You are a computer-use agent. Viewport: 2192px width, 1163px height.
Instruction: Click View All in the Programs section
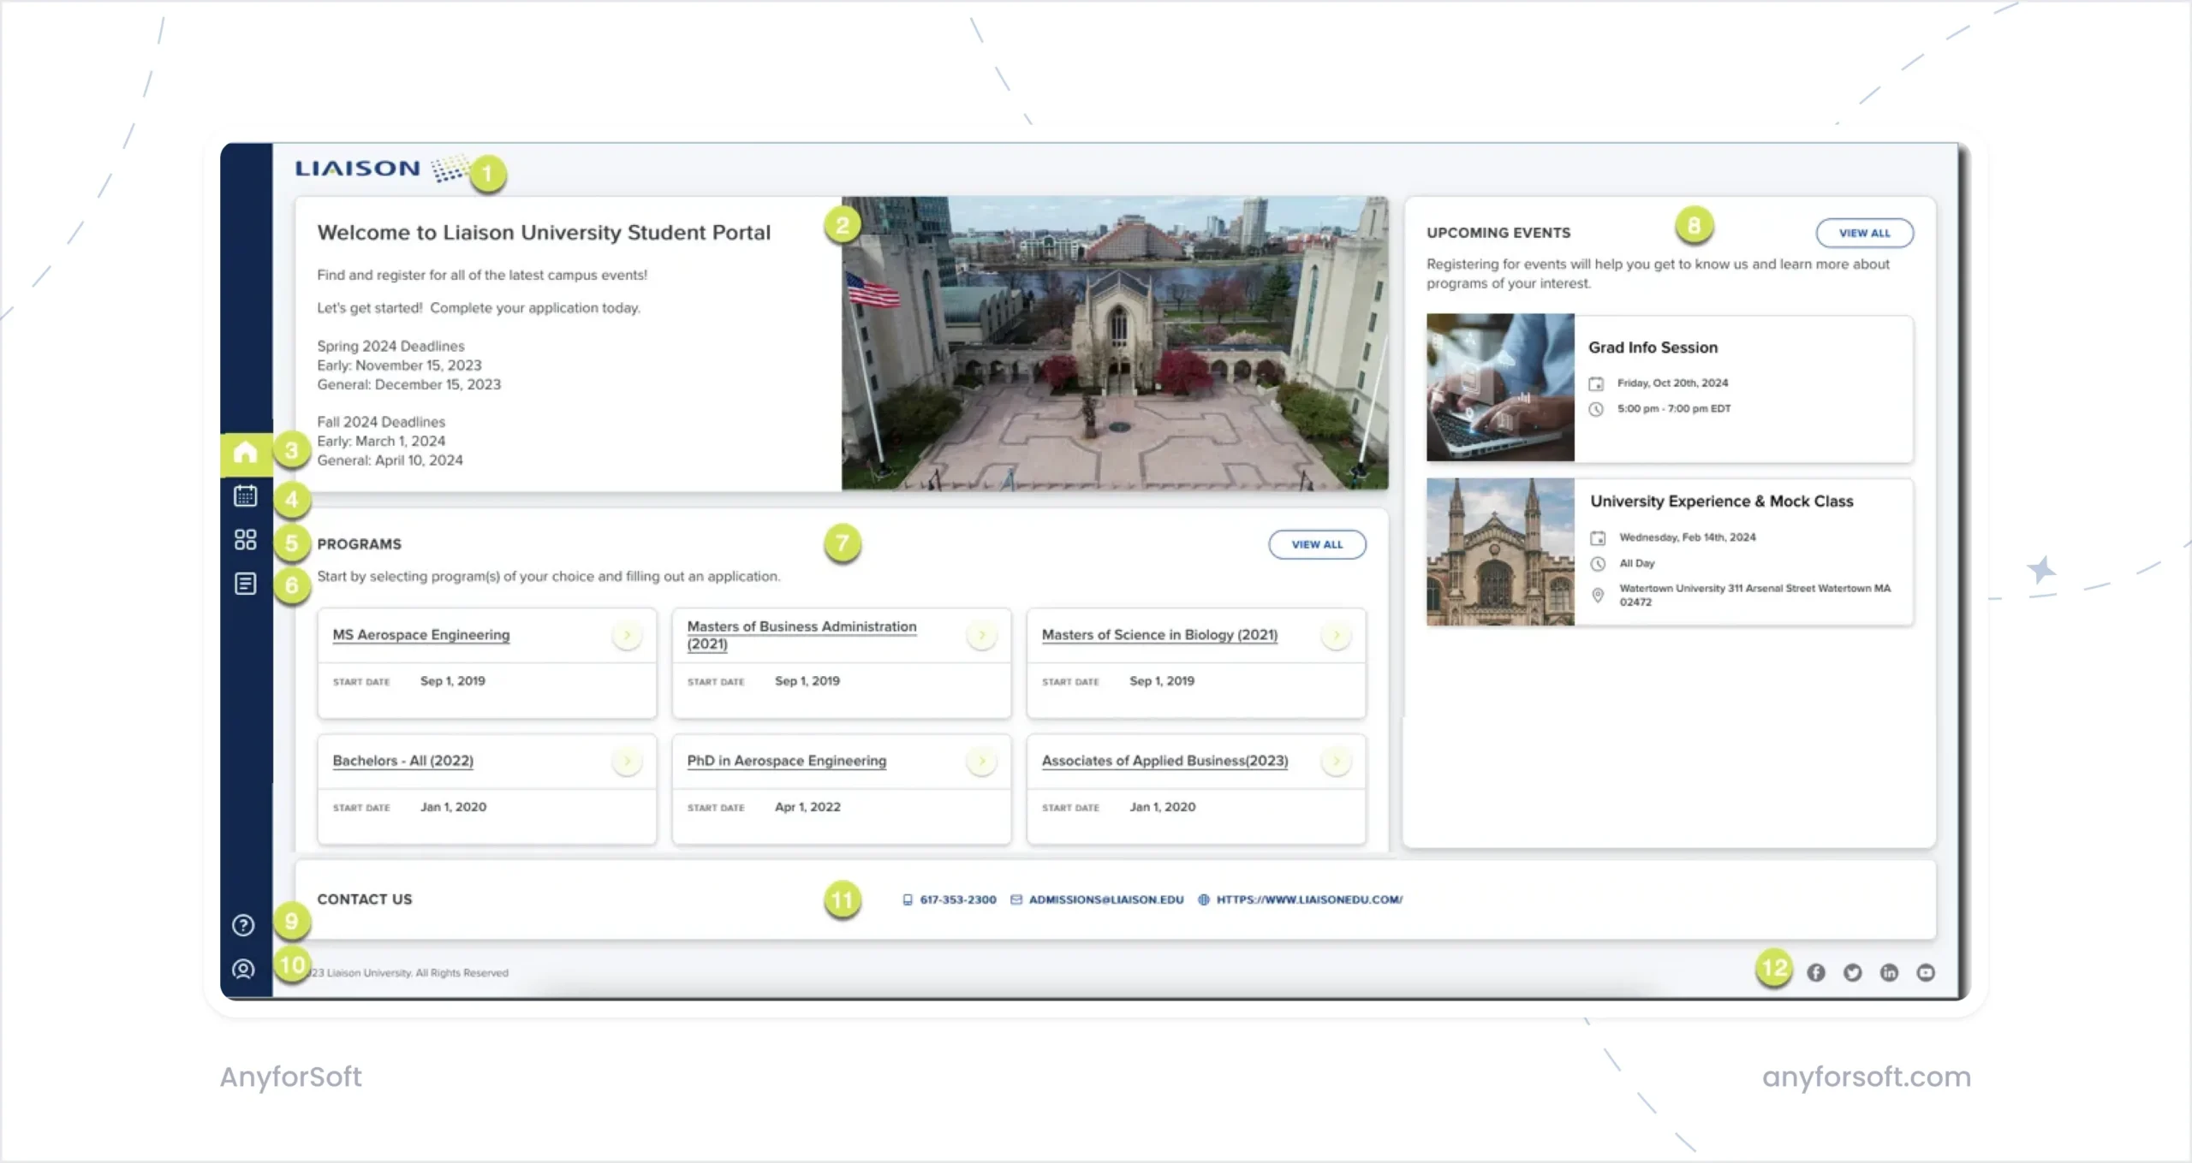pyautogui.click(x=1317, y=543)
